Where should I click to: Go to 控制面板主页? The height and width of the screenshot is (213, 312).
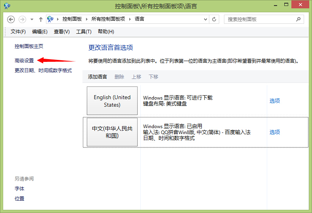coord(29,46)
